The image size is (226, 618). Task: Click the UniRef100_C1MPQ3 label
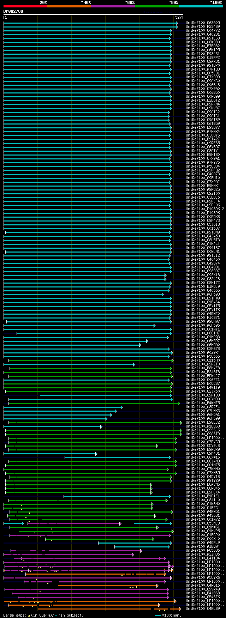203,337
